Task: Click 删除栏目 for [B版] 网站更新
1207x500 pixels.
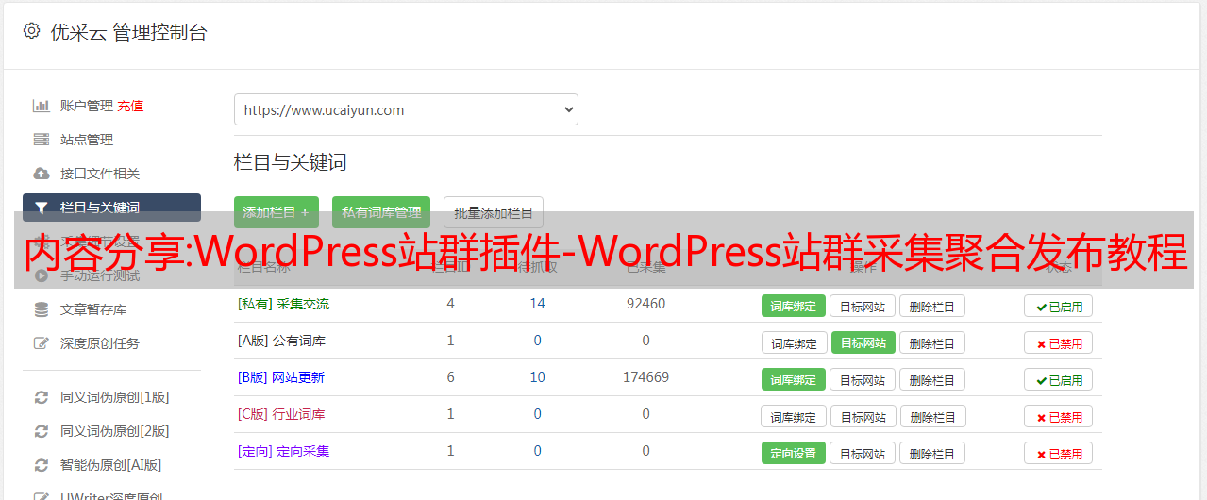Action: [x=932, y=380]
